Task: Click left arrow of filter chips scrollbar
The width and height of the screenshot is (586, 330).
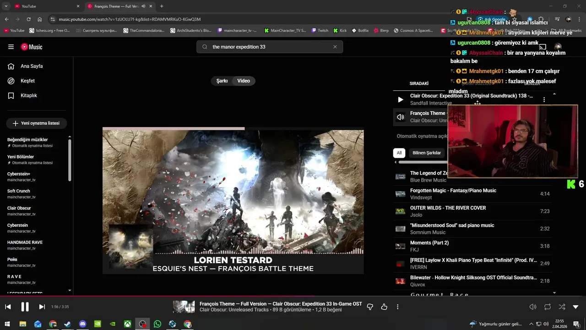Action: (x=396, y=162)
